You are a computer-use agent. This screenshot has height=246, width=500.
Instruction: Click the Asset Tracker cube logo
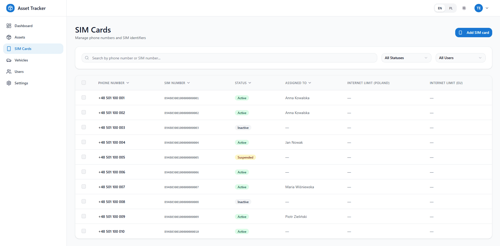pos(10,8)
